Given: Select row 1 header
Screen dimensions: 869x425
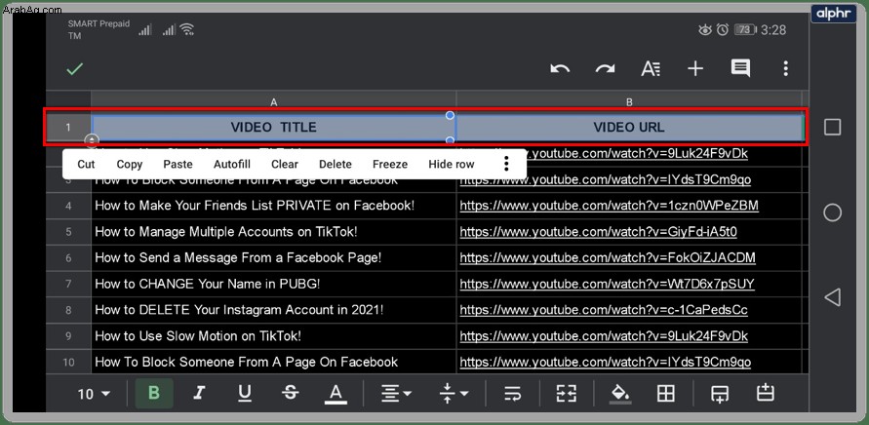Looking at the screenshot, I should tap(68, 128).
